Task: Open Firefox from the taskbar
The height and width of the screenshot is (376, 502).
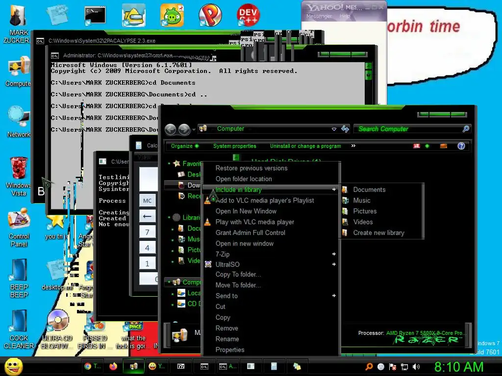Action: [113, 366]
